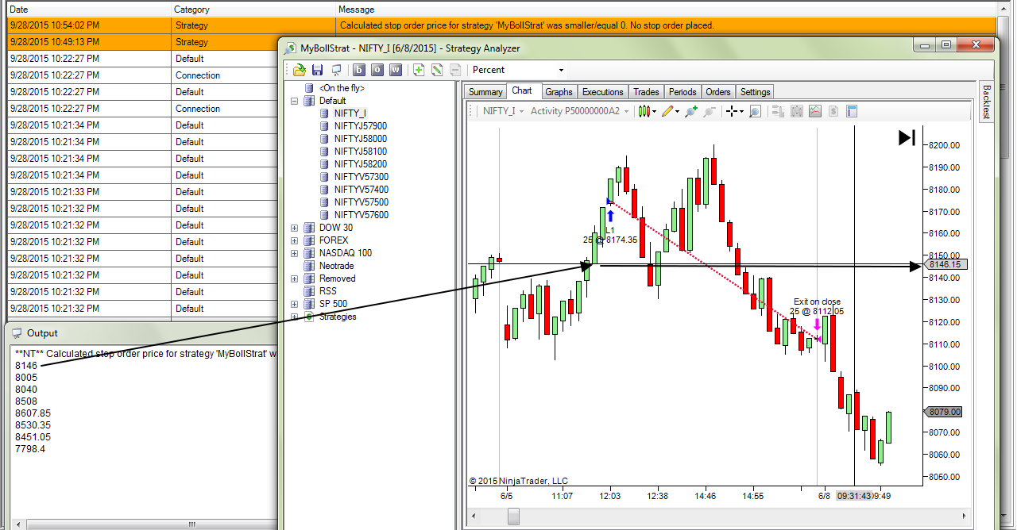
Task: Click the presentation board icon beside the save icon
Action: pyautogui.click(x=336, y=70)
